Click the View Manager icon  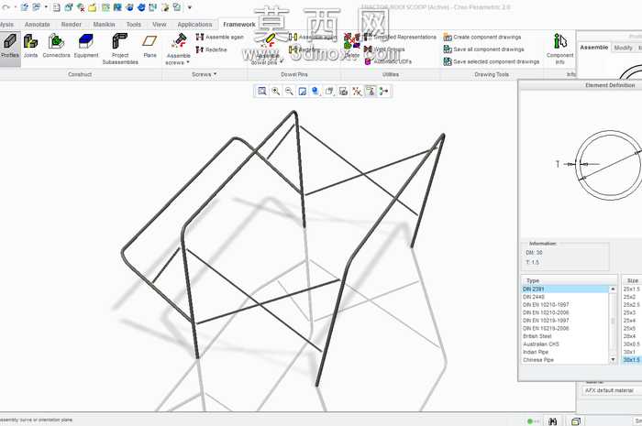[343, 92]
